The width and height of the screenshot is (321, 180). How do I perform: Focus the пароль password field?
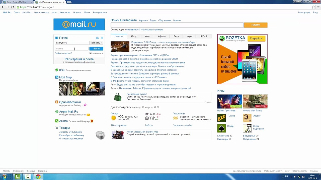pyautogui.click(x=72, y=48)
